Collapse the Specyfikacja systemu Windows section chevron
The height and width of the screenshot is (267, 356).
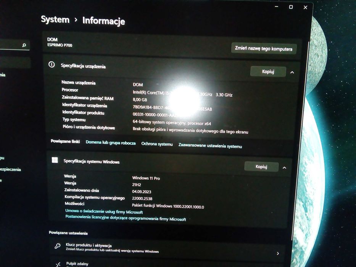tap(285, 168)
